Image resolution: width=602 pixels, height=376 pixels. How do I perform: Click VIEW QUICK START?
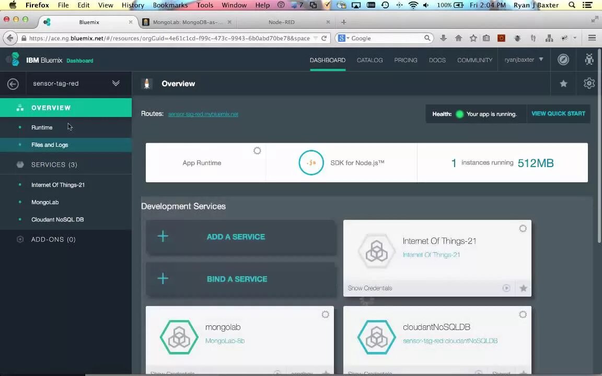[558, 113]
